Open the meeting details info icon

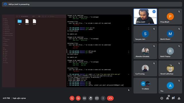click(x=162, y=98)
